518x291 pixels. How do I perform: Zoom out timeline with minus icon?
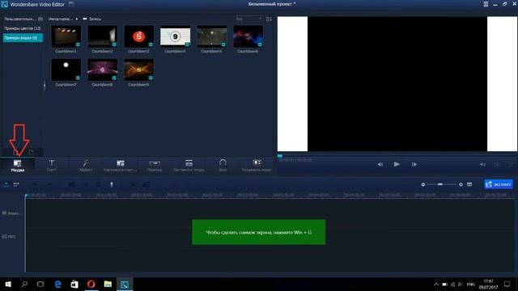pyautogui.click(x=422, y=184)
